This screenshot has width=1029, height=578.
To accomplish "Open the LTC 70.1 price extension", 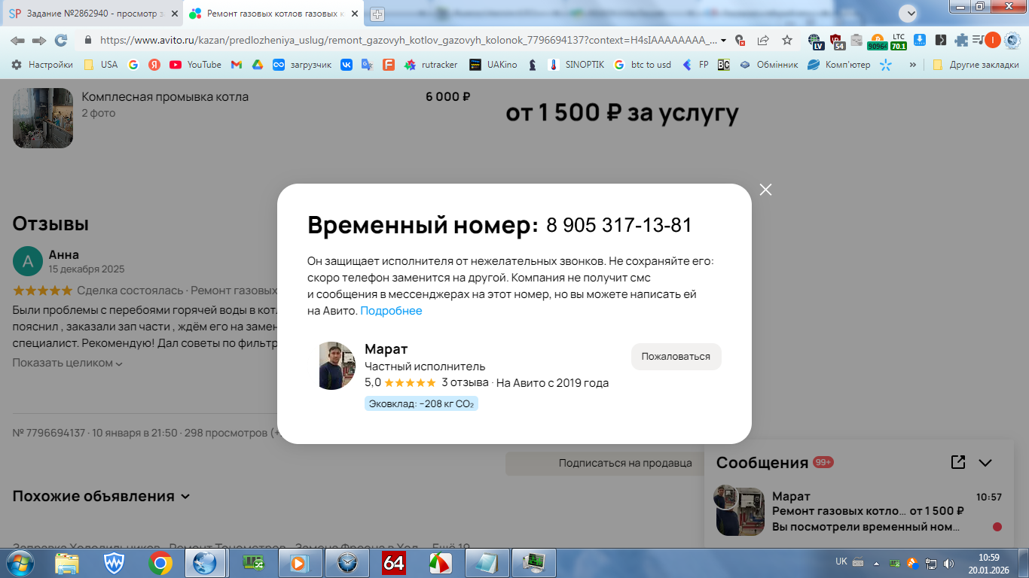I will click(899, 41).
